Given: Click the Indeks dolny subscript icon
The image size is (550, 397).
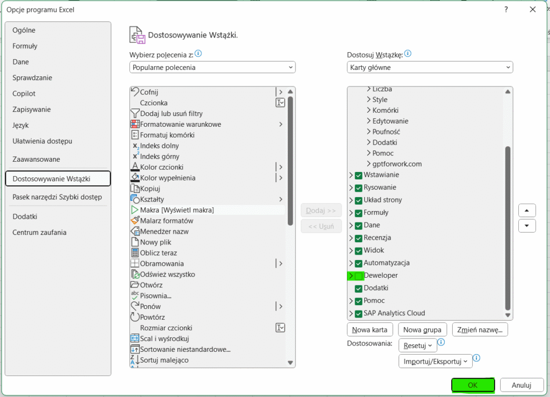Looking at the screenshot, I should [135, 146].
